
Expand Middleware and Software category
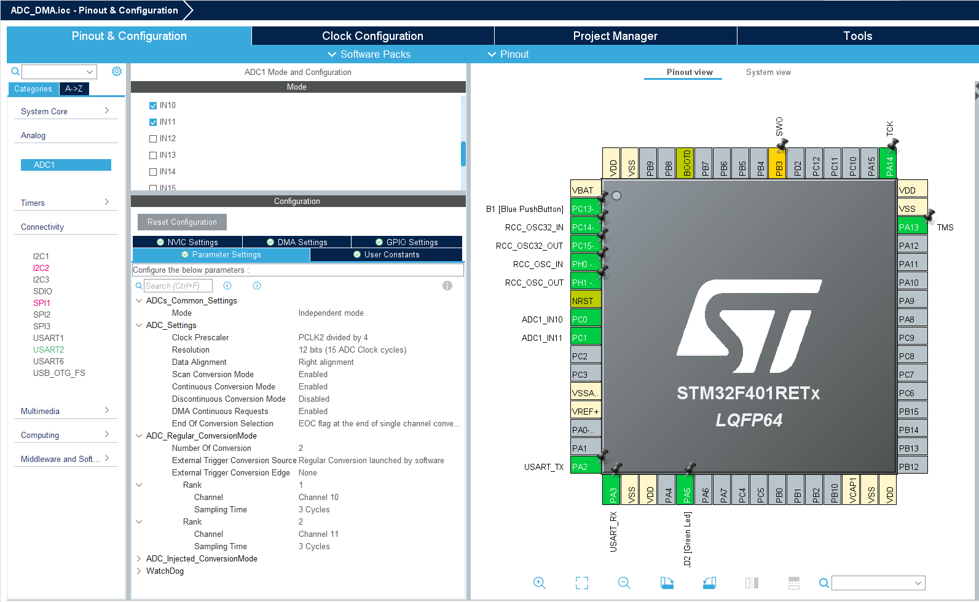coord(65,459)
